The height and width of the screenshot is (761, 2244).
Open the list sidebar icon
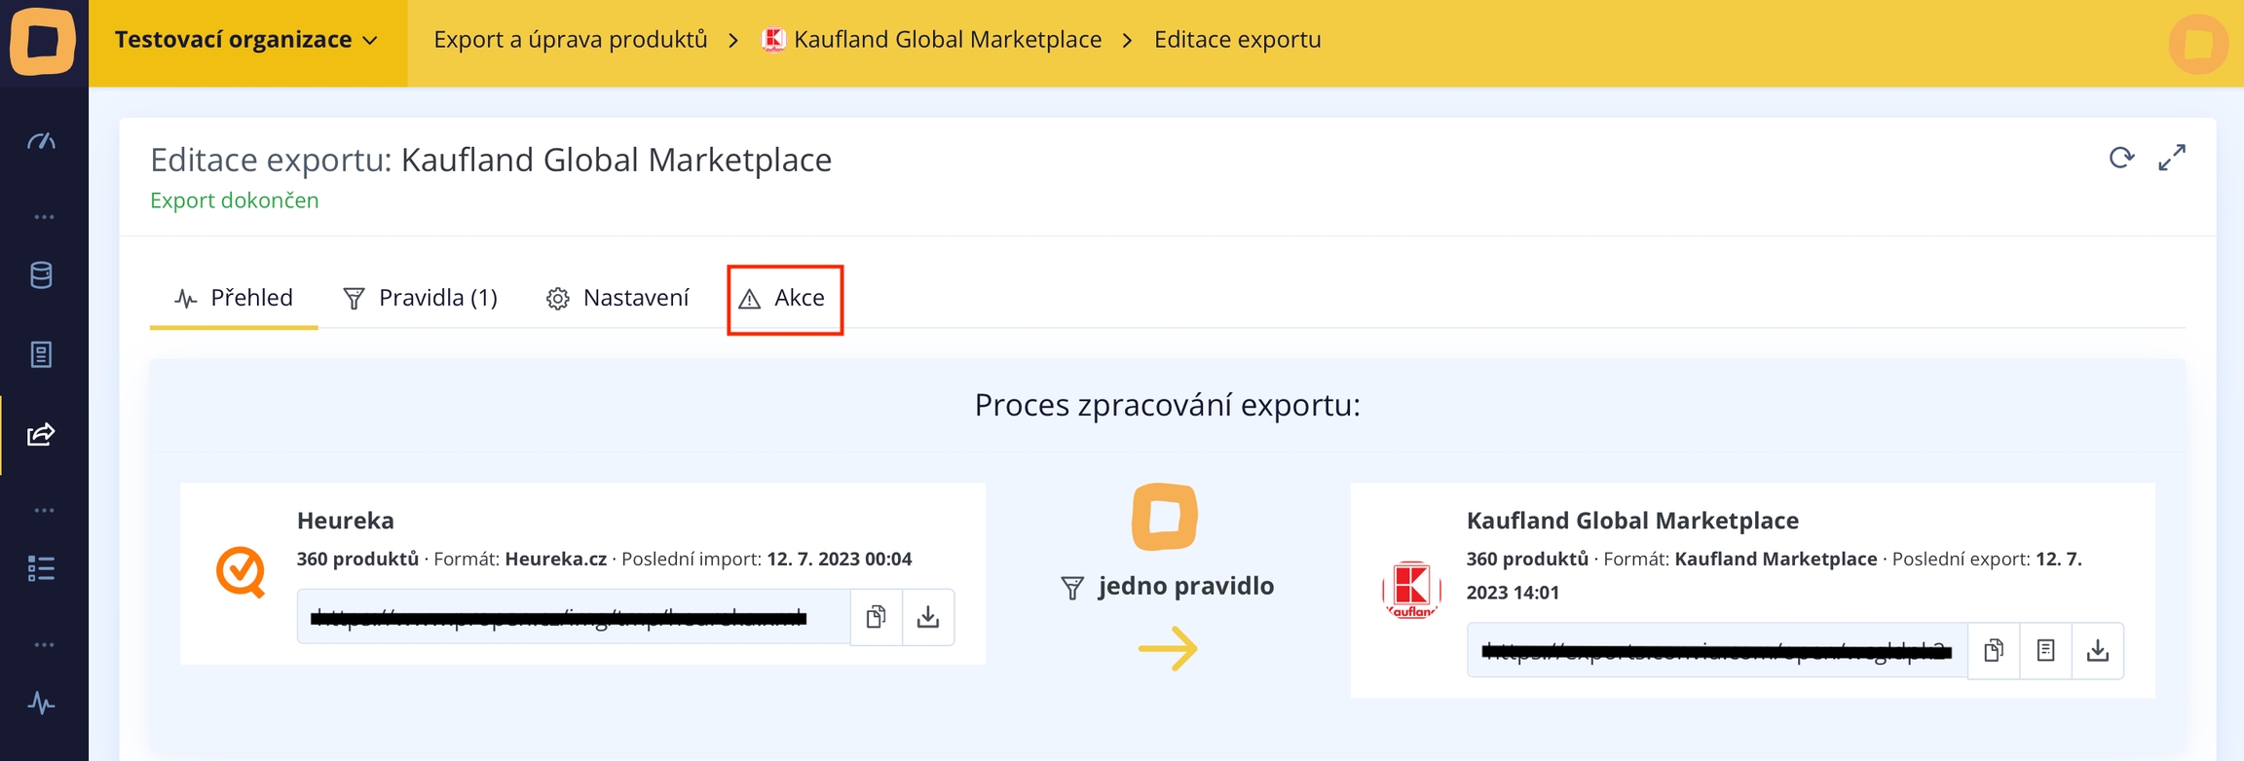(x=41, y=568)
